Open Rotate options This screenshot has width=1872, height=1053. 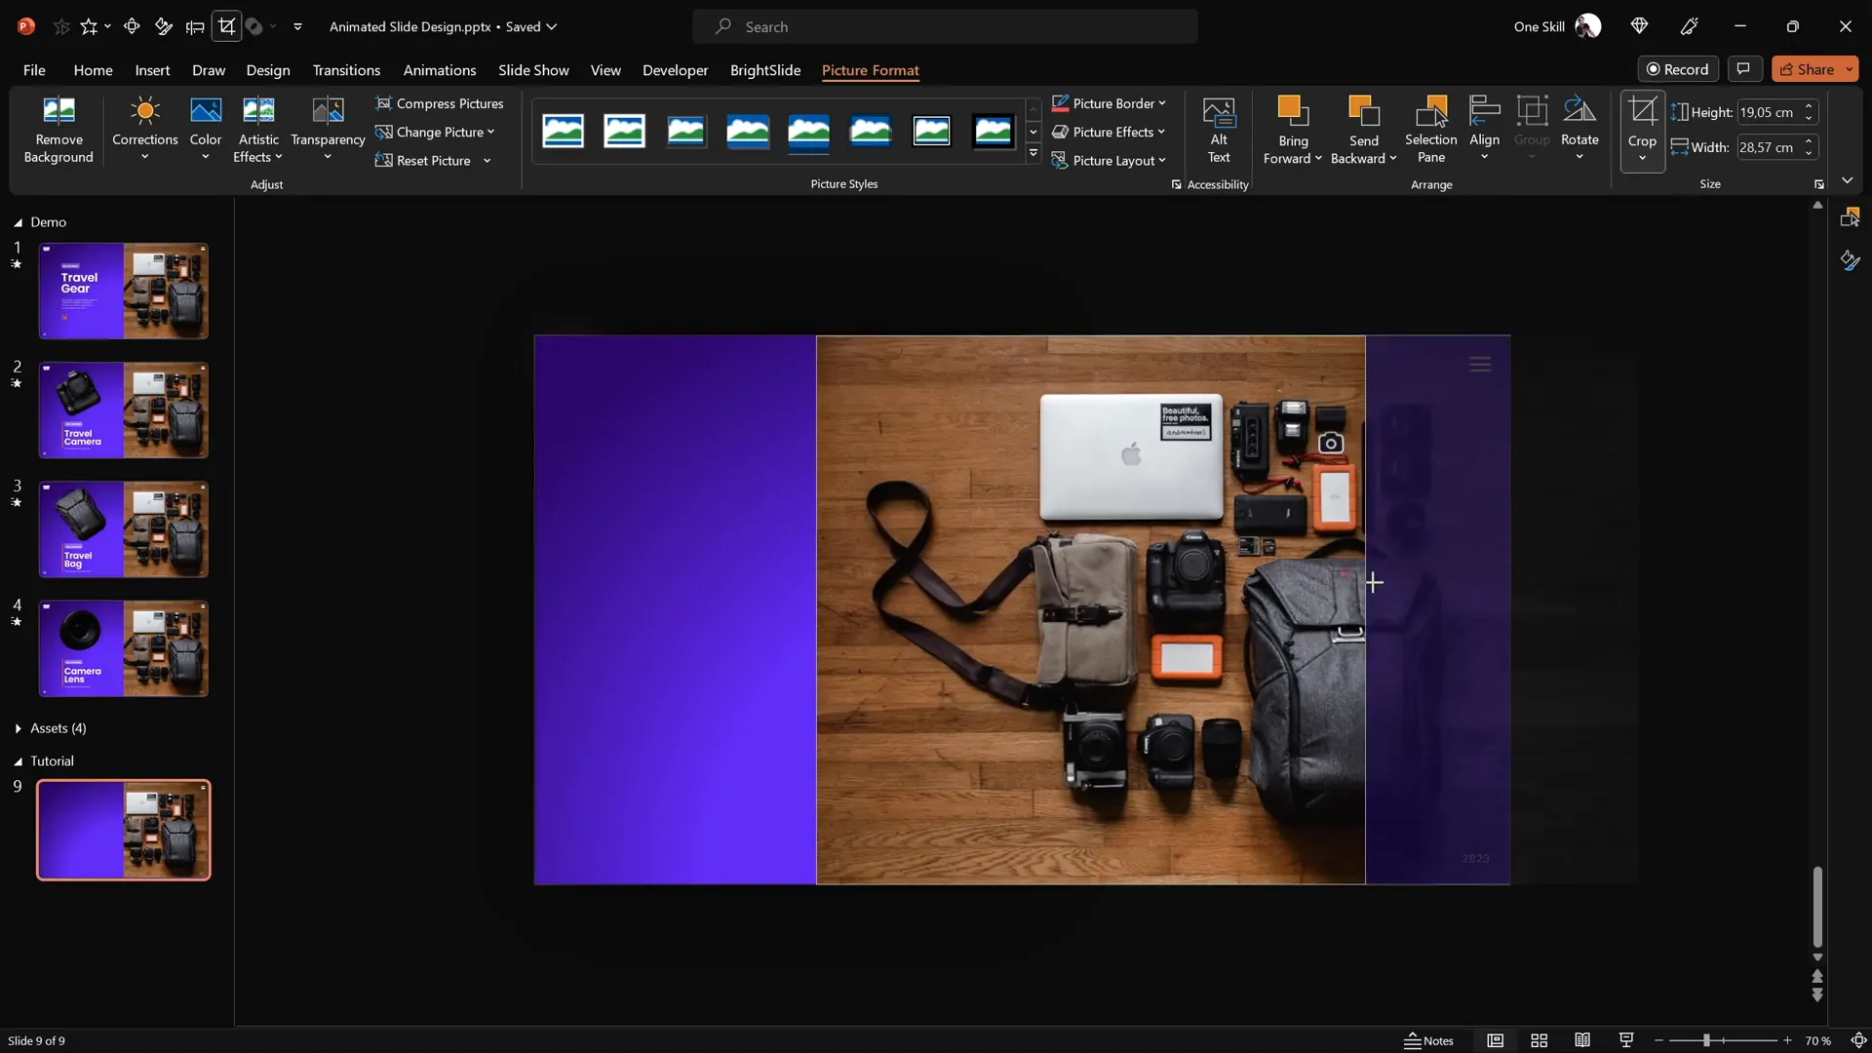[x=1579, y=130]
